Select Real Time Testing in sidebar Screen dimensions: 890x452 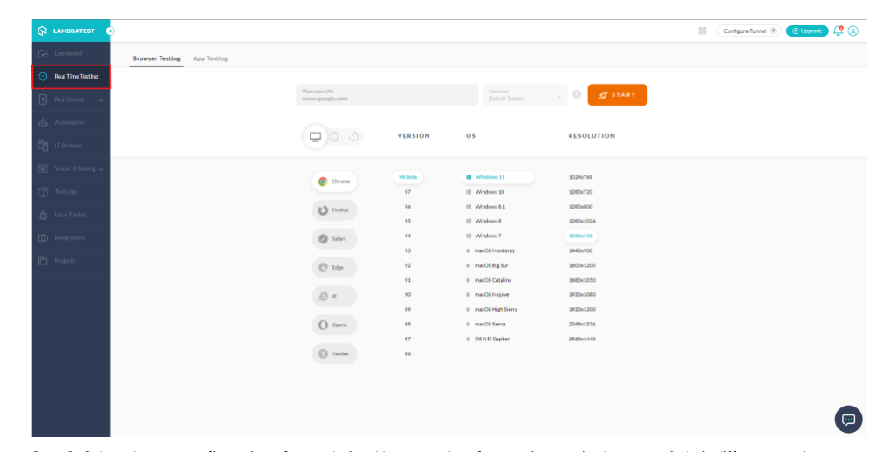(71, 77)
